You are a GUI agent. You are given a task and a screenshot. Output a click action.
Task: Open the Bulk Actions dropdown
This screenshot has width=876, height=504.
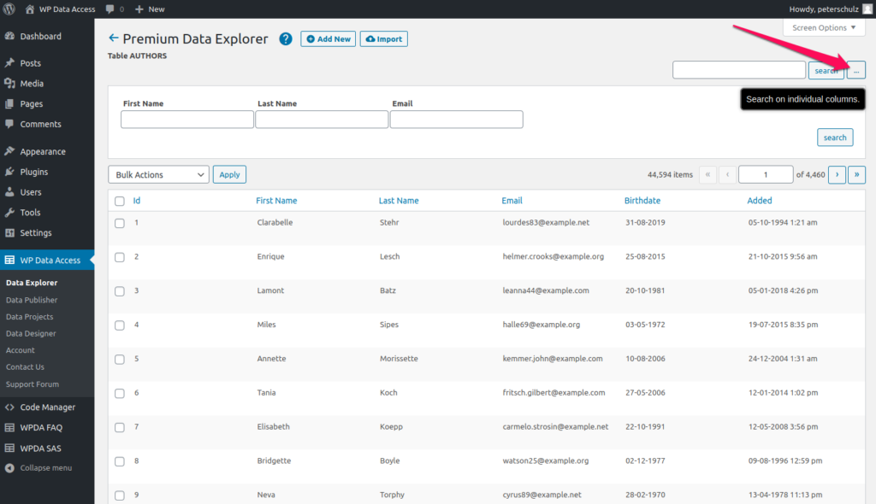tap(157, 174)
